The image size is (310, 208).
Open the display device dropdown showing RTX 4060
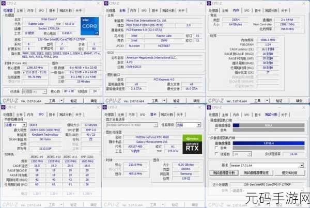click(132, 125)
